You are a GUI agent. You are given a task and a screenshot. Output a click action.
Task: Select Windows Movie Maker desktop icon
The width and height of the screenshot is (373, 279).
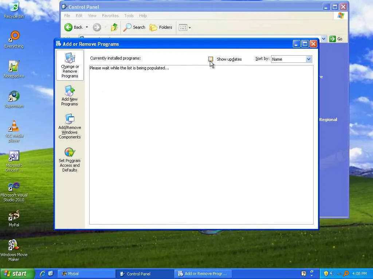pos(14,250)
